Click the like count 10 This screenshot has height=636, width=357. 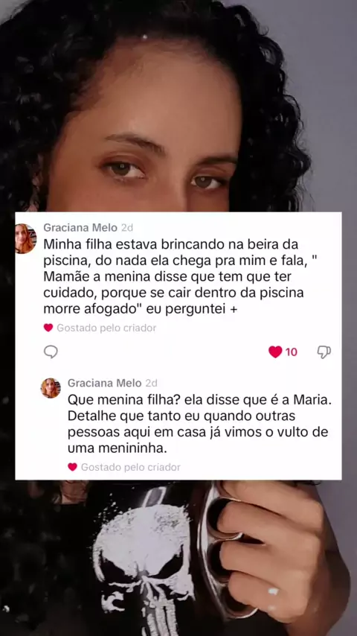pyautogui.click(x=292, y=352)
